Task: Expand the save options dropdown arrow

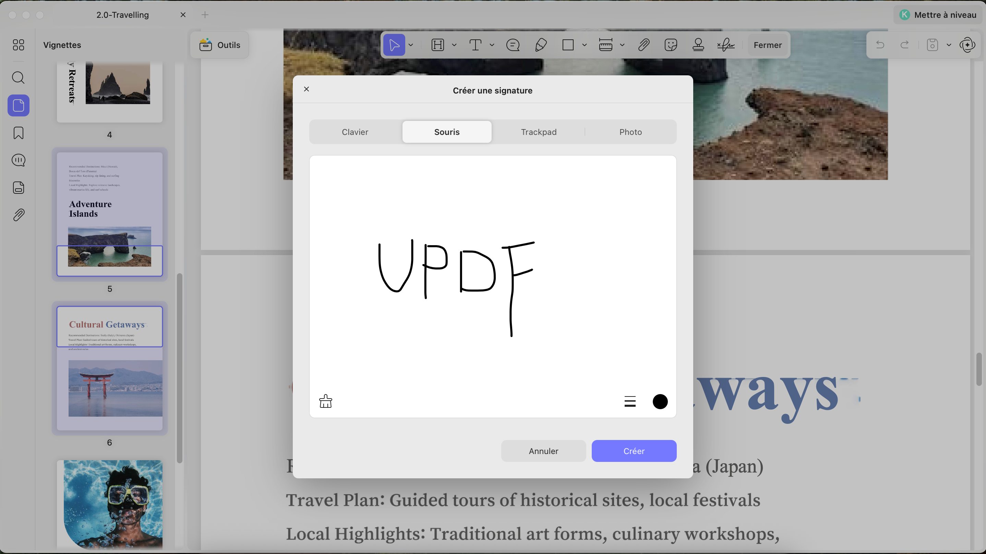Action: click(949, 45)
